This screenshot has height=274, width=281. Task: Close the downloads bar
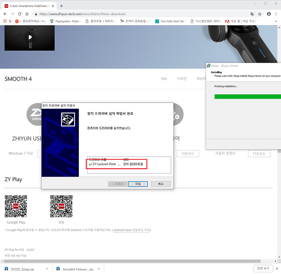click(x=277, y=269)
